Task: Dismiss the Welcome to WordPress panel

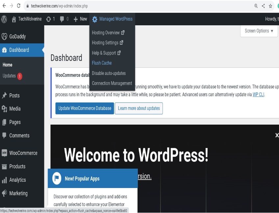Action: coord(277,135)
